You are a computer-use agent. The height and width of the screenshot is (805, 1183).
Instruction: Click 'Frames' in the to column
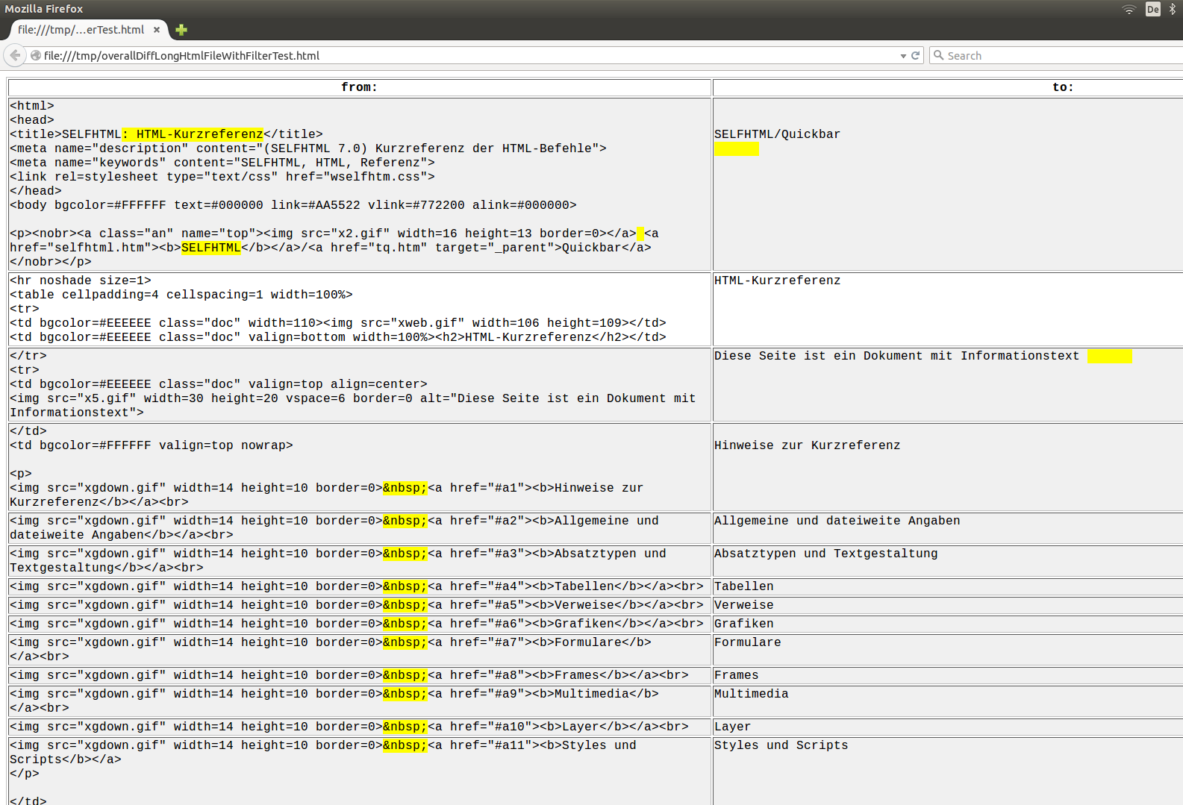tap(736, 675)
